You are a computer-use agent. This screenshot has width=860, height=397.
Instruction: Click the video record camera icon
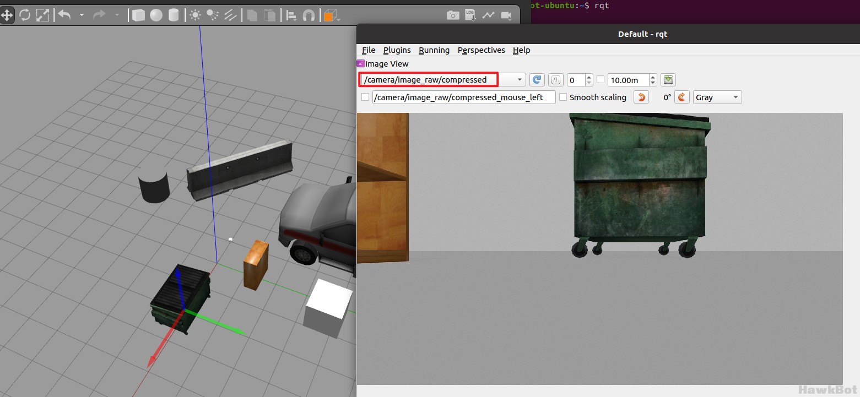[x=506, y=15]
